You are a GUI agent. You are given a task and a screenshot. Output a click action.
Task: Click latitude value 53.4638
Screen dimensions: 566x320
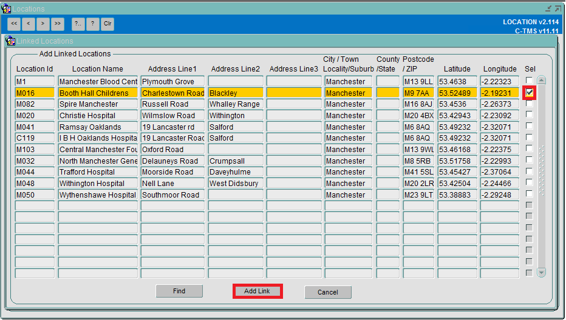pyautogui.click(x=457, y=81)
